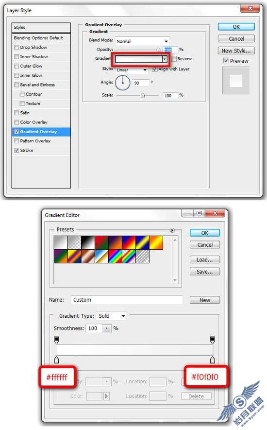Open the gradient picker dropdown arrow
Viewport: 267px width, 430px height.
pos(165,59)
